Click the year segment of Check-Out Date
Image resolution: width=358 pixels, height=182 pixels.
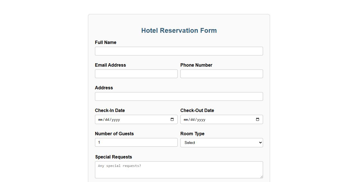(x=201, y=119)
